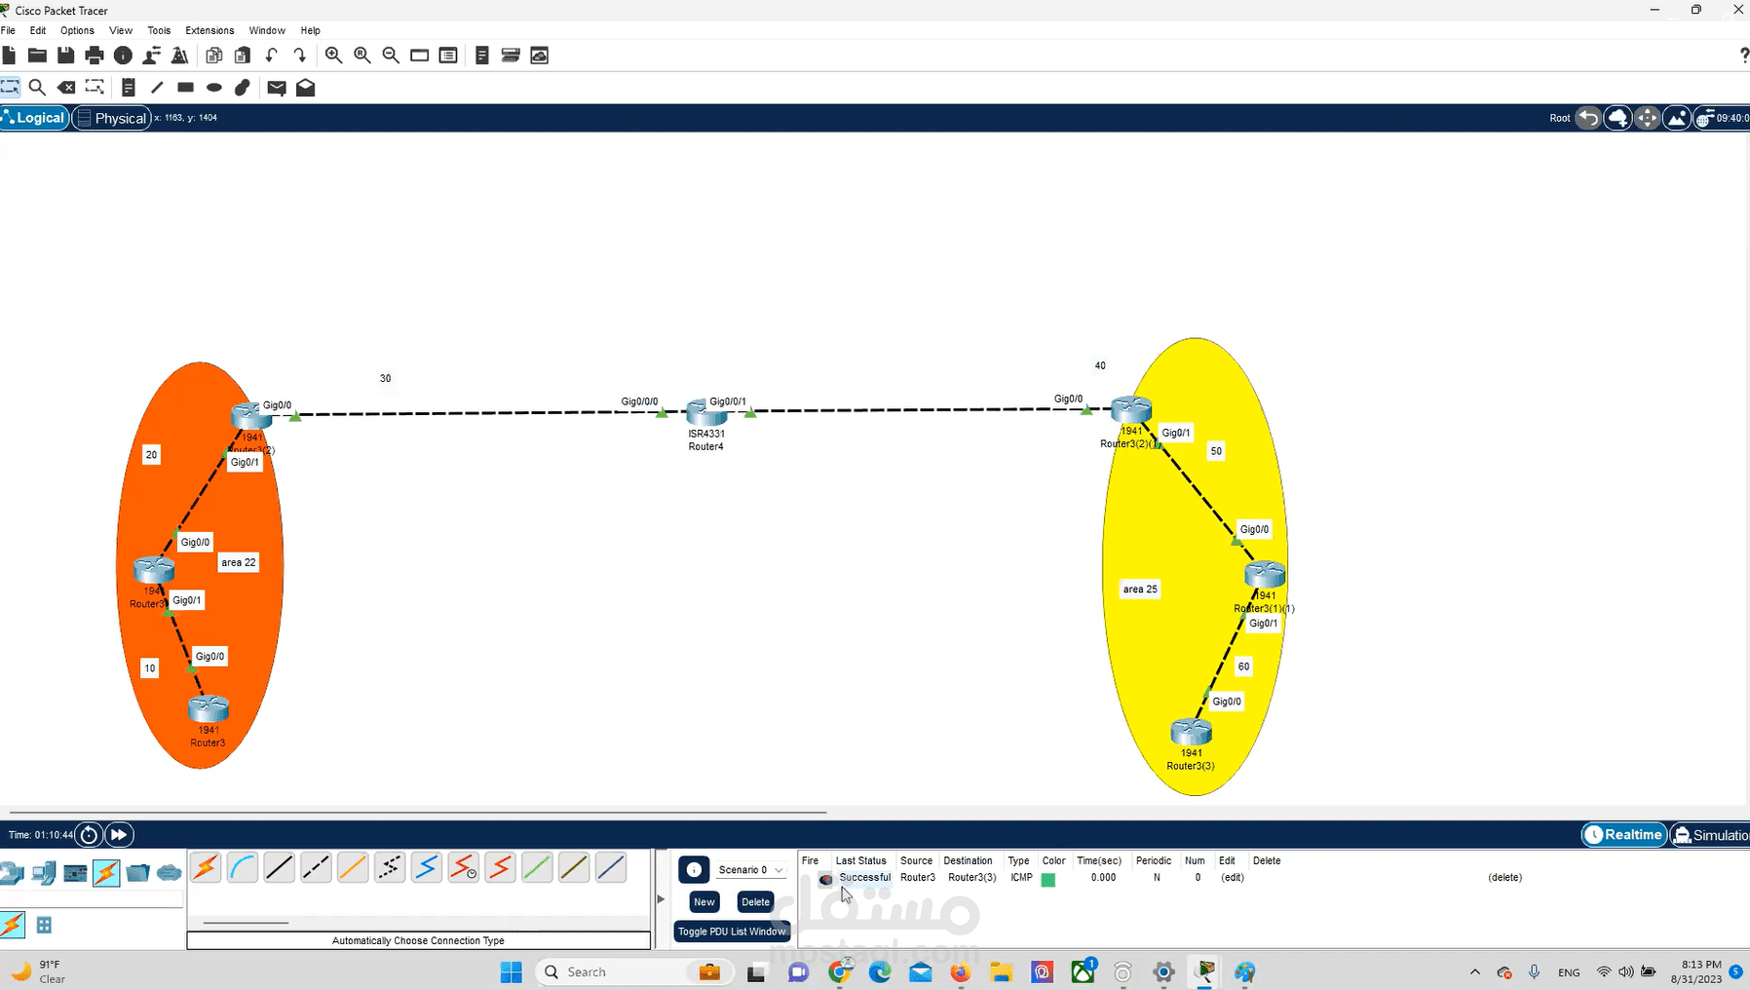Pick the Inspect magnifier tool
Image resolution: width=1750 pixels, height=990 pixels.
(x=37, y=88)
